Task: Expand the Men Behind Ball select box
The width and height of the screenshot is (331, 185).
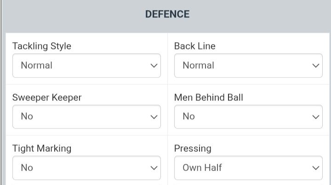Action: [248, 117]
